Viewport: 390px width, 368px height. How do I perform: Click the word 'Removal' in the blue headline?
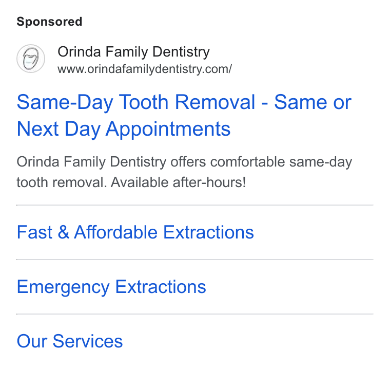pyautogui.click(x=215, y=102)
